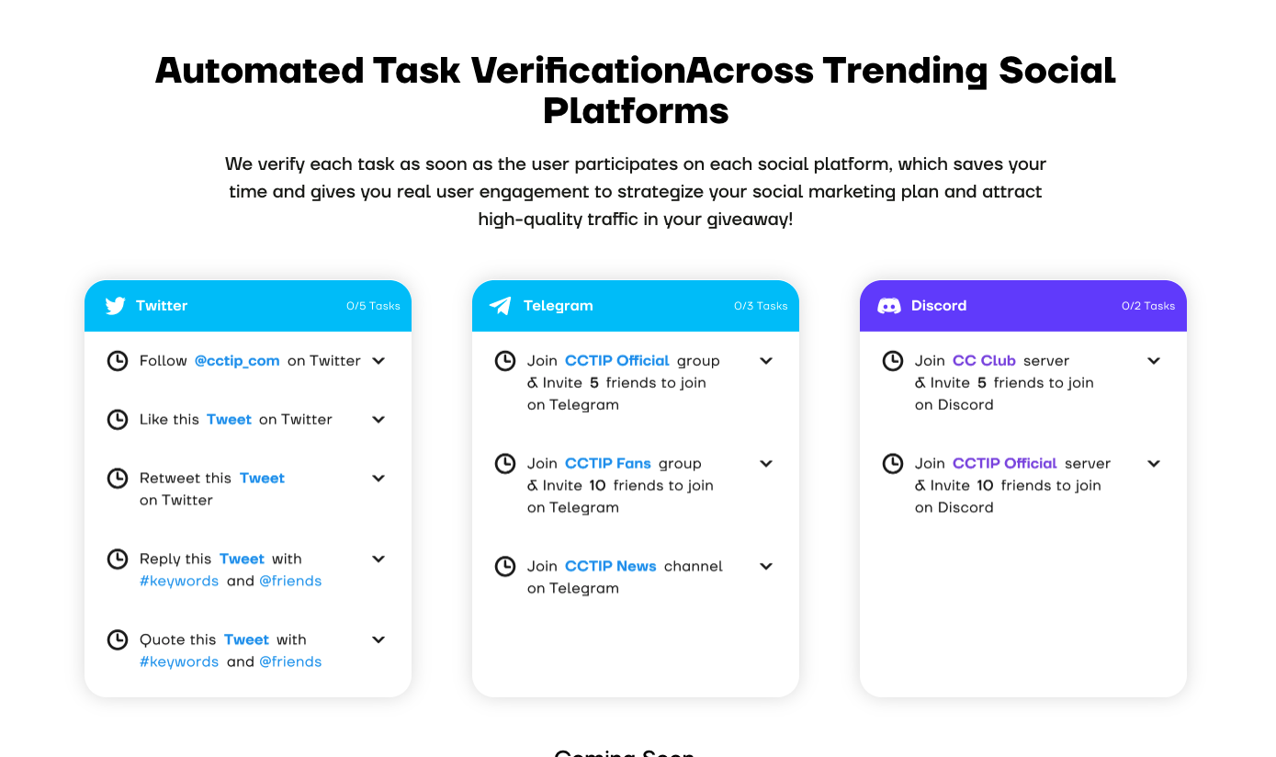Click clock icon beside CCTIP News channel task
This screenshot has height=757, width=1276.
point(505,567)
